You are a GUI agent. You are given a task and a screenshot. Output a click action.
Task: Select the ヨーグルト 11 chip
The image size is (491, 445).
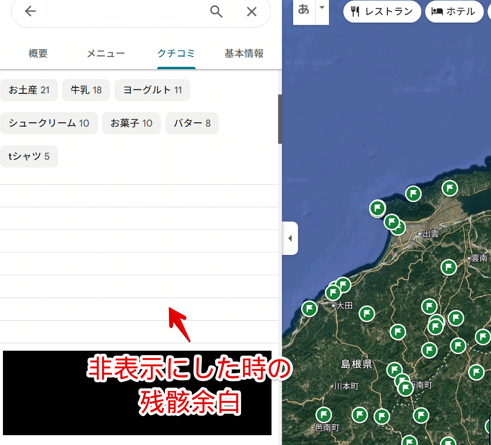(152, 90)
